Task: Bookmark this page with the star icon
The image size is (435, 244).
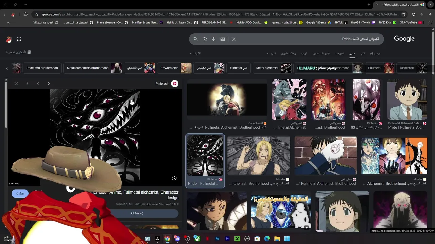Action: [x=37, y=14]
